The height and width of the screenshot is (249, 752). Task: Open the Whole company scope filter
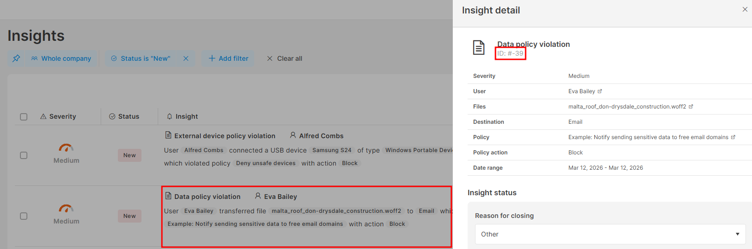tap(61, 58)
